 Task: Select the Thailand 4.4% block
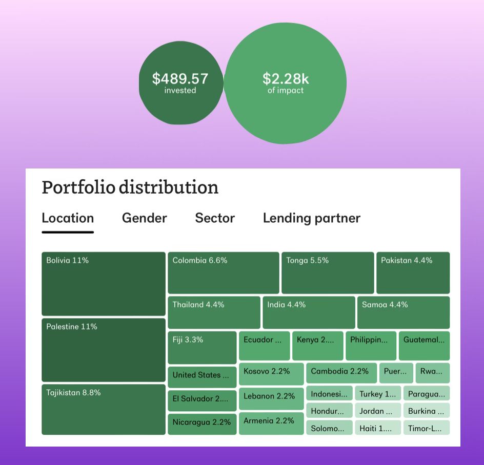point(214,313)
